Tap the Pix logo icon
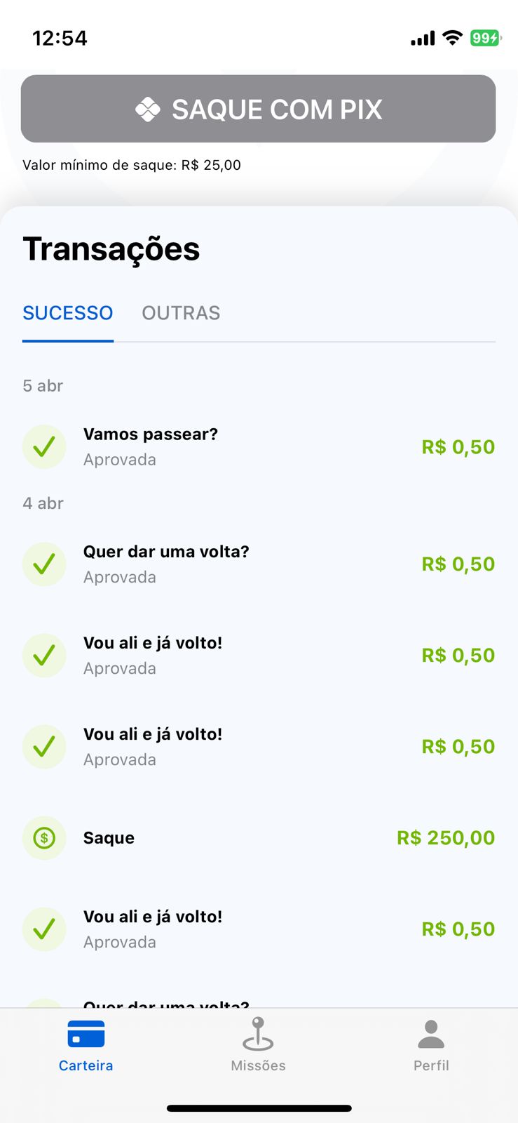518x1123 pixels. (148, 109)
